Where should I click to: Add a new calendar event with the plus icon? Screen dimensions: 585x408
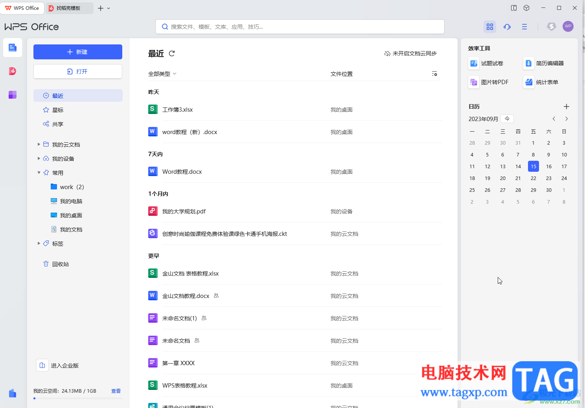[567, 107]
